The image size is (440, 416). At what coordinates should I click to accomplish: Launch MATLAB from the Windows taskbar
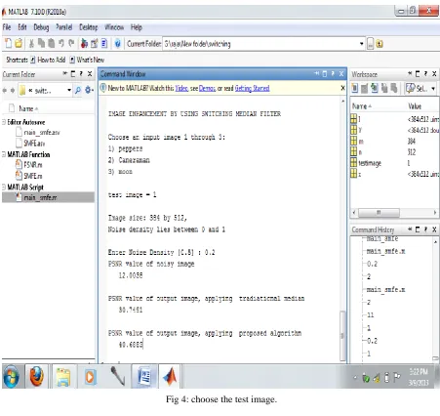pos(170,377)
